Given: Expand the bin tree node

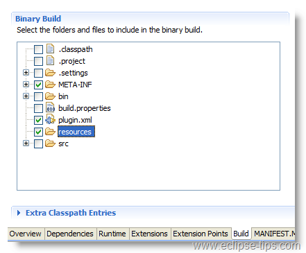Looking at the screenshot, I should [x=26, y=96].
